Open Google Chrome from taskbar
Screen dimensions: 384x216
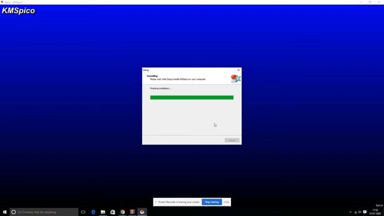coord(122,212)
